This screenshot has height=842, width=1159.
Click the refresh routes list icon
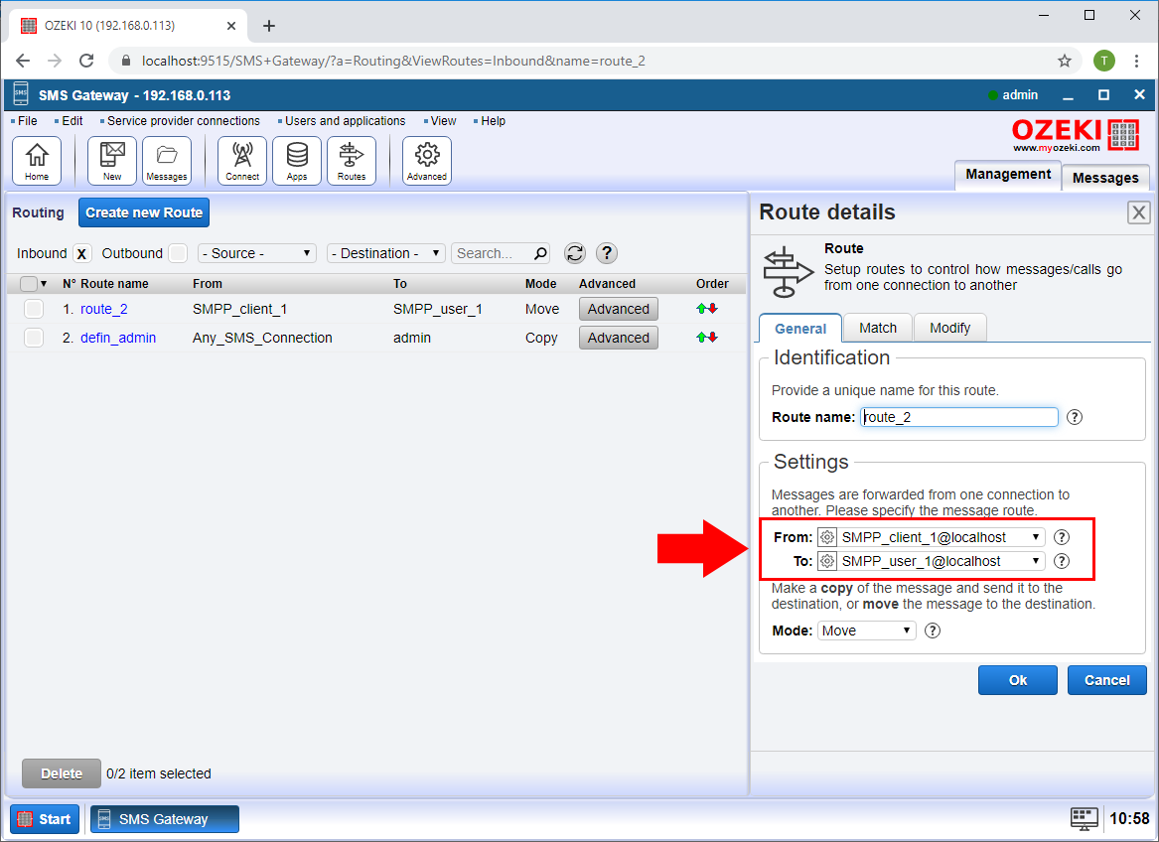[x=575, y=253]
